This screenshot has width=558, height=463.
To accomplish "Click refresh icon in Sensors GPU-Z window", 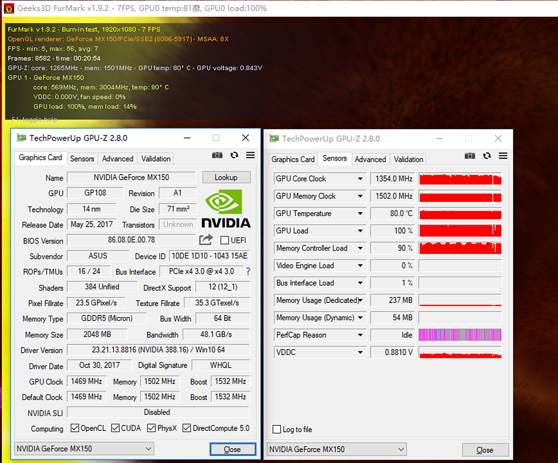I will coord(486,155).
